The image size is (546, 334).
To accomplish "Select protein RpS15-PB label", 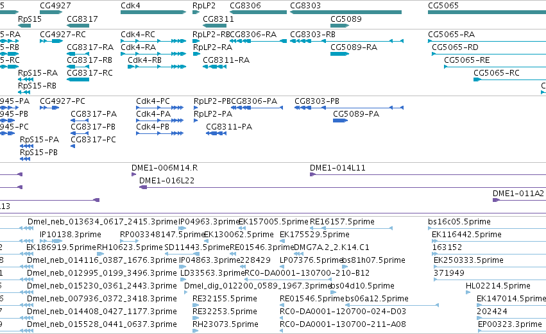I will click(x=38, y=153).
